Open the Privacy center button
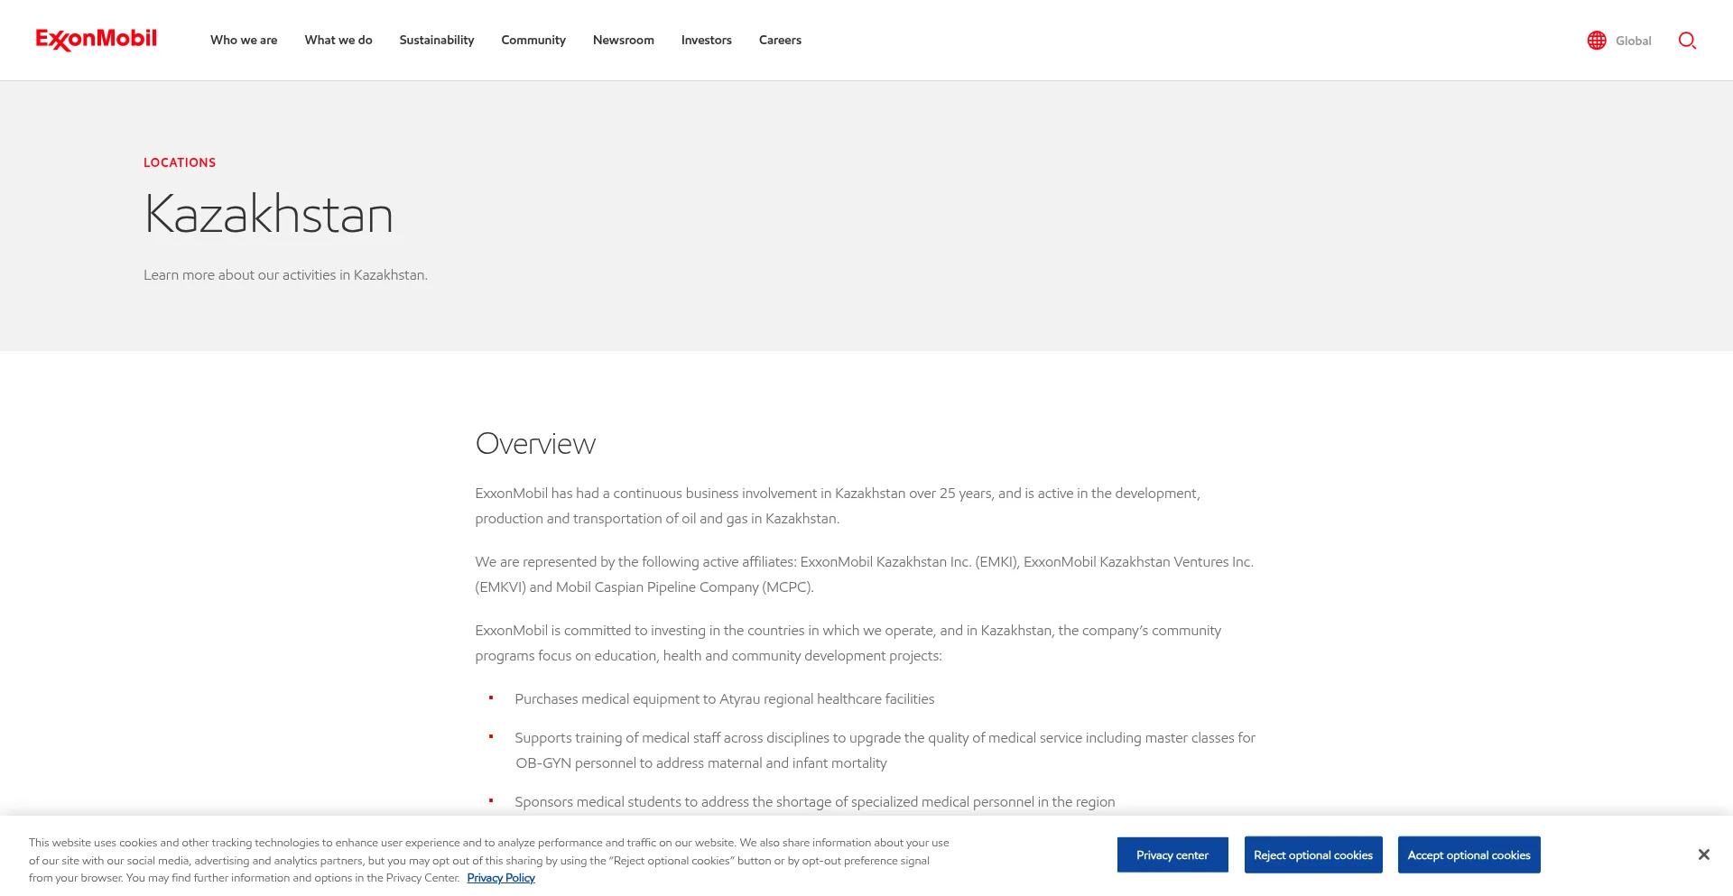The height and width of the screenshot is (896, 1733). click(1172, 855)
